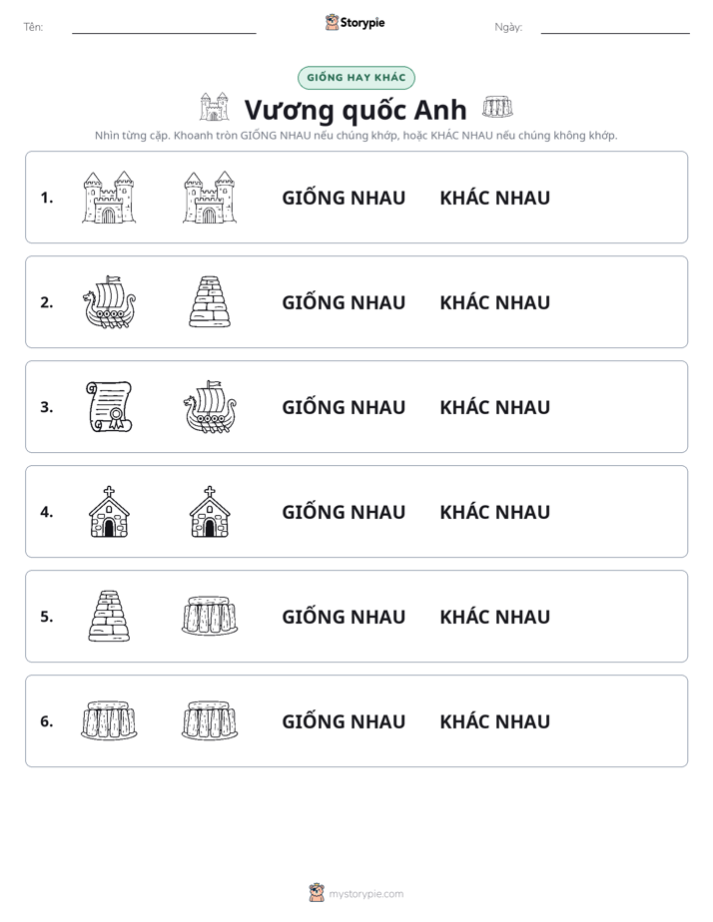The height and width of the screenshot is (922, 713).
Task: Click the first castle icon in row 1
Action: click(109, 198)
